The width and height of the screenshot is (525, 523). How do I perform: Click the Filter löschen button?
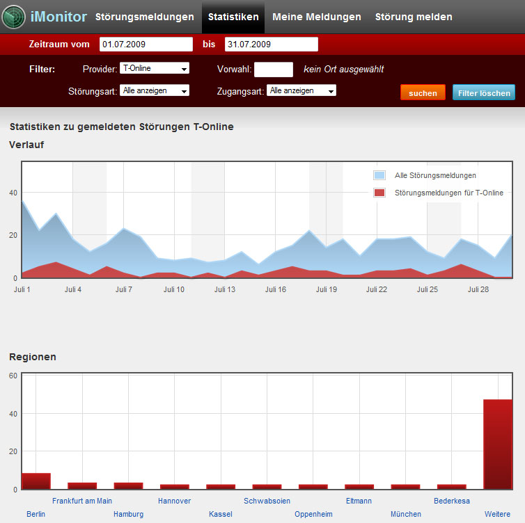484,92
